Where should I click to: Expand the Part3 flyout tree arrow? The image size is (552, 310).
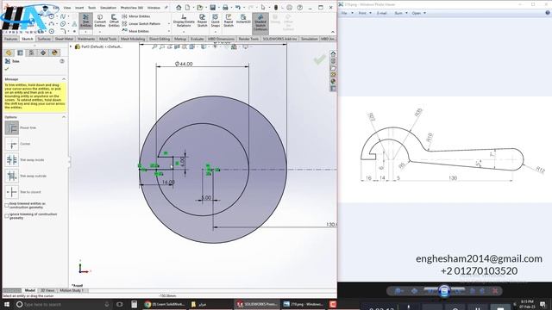coord(71,46)
